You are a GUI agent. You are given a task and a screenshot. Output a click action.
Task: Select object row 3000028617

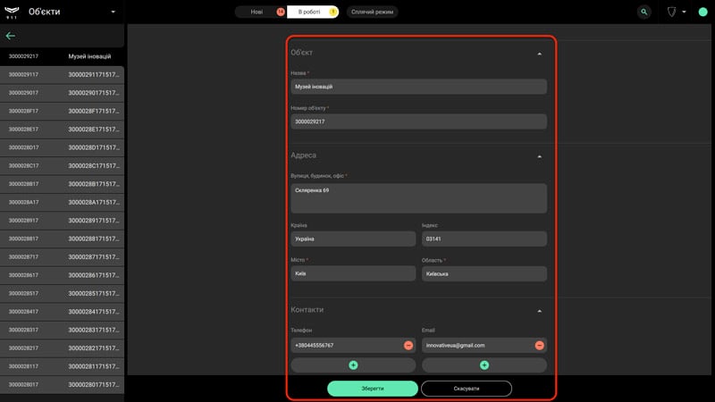pos(62,275)
